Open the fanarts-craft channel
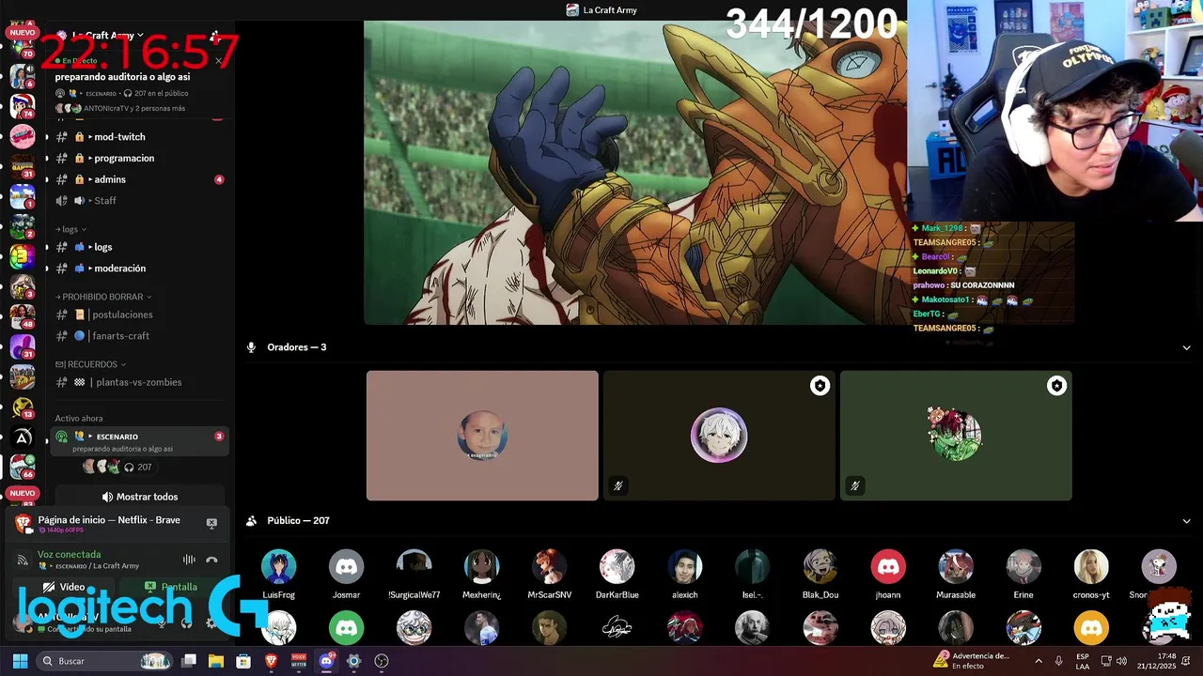The height and width of the screenshot is (676, 1203). pos(120,336)
